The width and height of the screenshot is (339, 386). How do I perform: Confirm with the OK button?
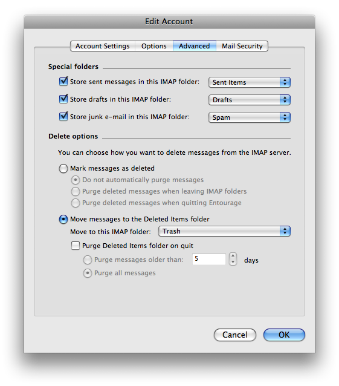(x=284, y=335)
